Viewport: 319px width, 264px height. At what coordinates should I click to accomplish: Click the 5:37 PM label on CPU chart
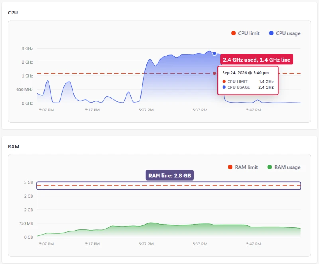pos(200,110)
